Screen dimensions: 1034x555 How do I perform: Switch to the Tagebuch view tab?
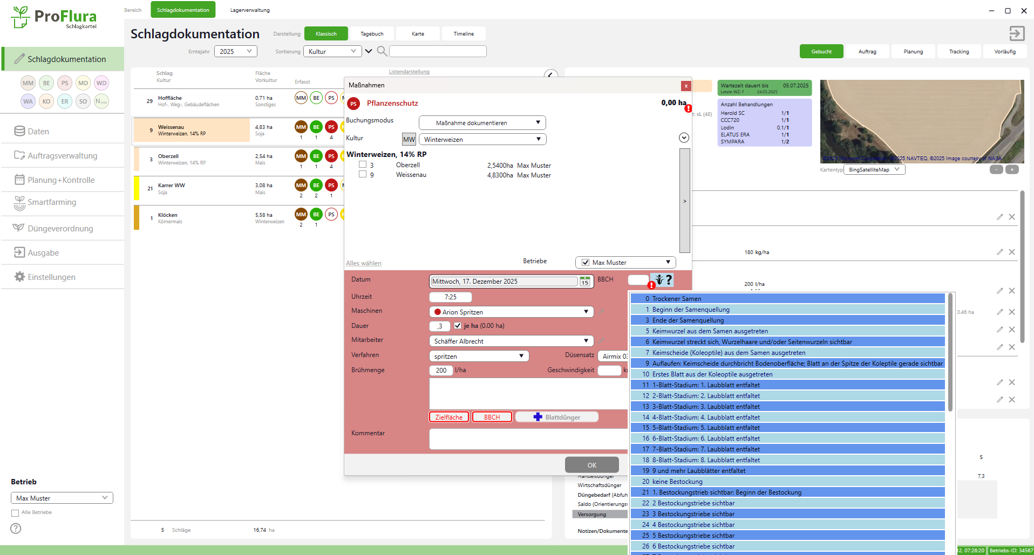(x=372, y=34)
